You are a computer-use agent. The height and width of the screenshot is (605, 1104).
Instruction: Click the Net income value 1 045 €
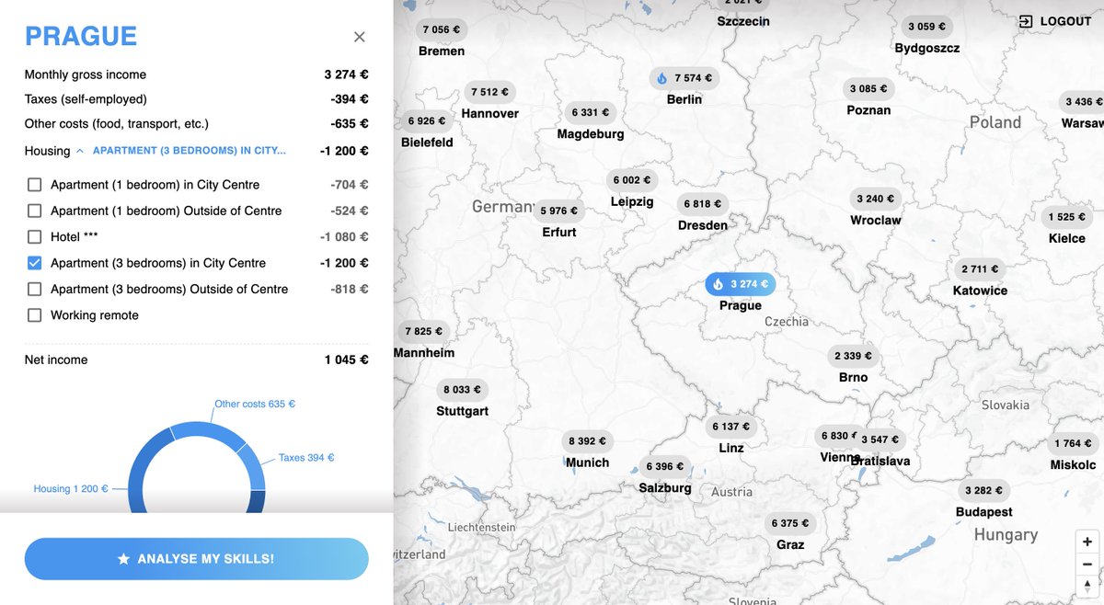click(x=347, y=360)
